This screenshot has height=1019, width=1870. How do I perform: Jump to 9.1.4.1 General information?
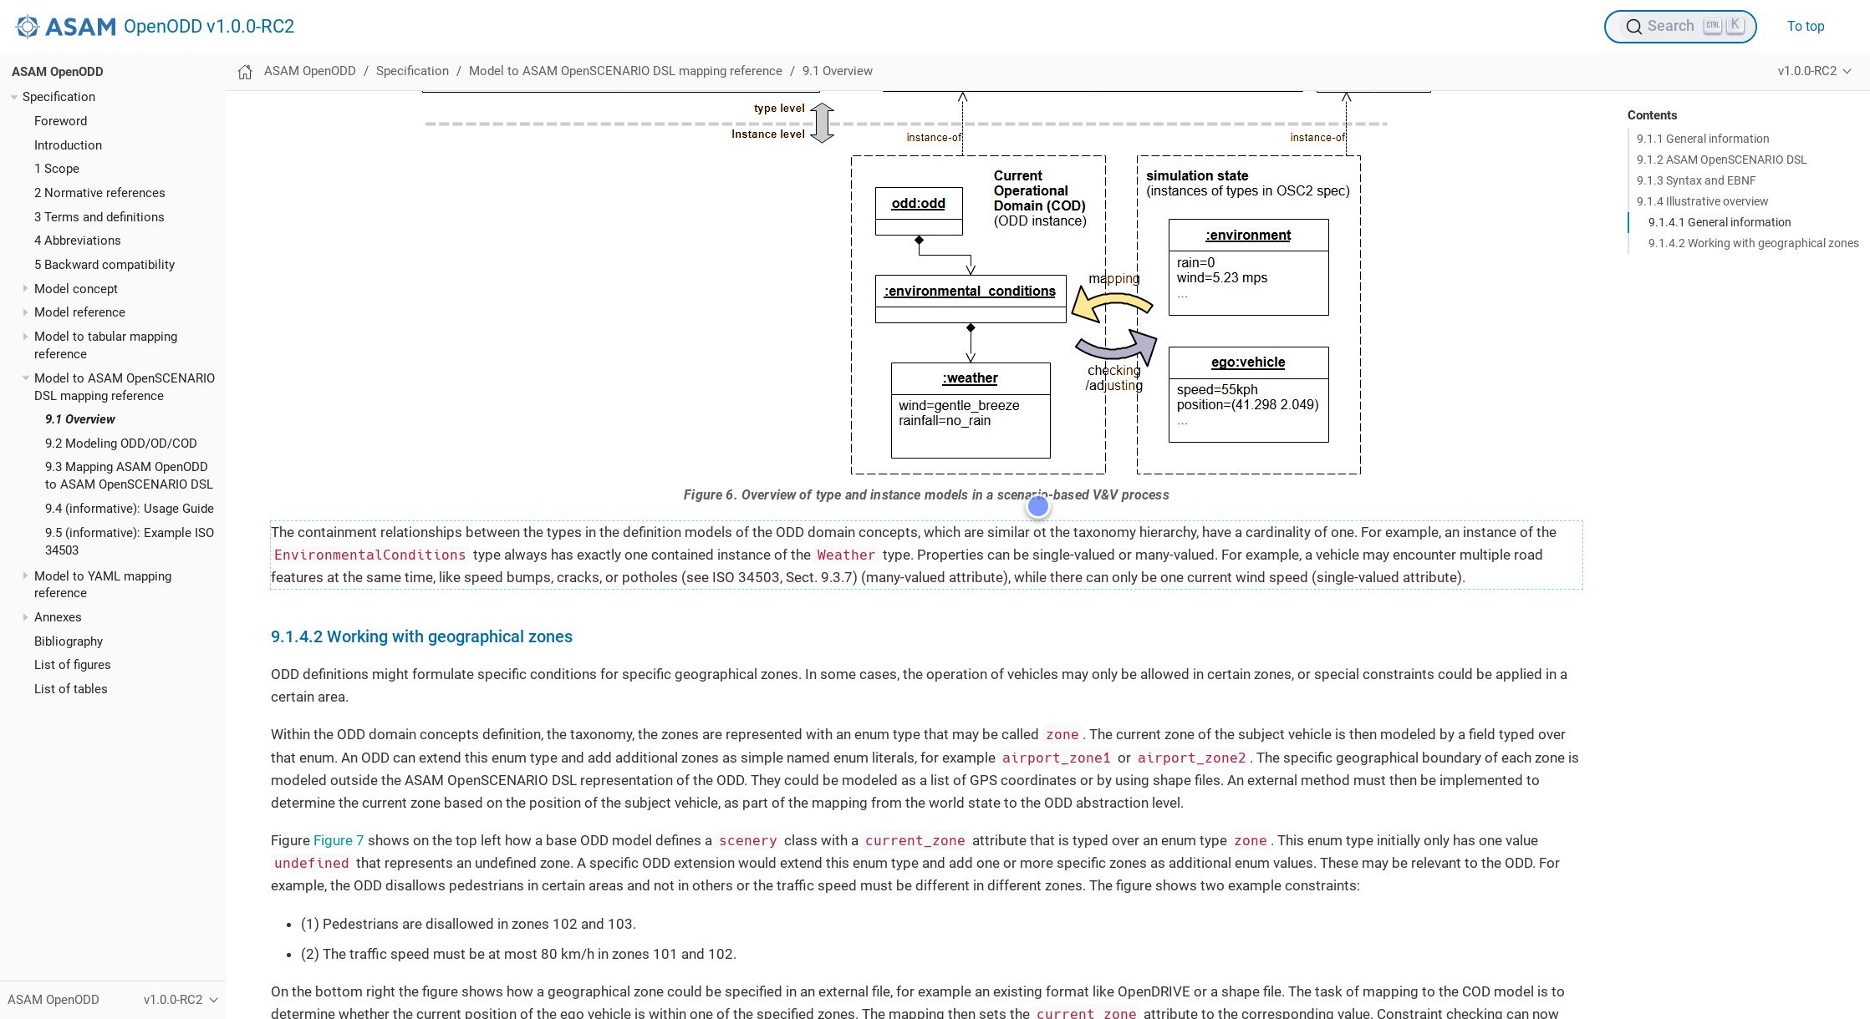(1720, 222)
